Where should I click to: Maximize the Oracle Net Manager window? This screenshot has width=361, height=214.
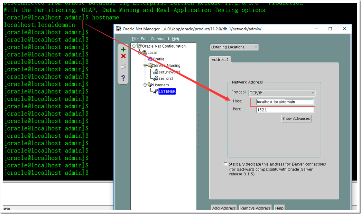point(330,29)
